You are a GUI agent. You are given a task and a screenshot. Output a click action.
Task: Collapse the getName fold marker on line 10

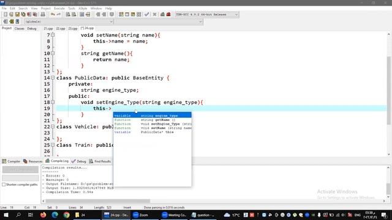pos(53,53)
